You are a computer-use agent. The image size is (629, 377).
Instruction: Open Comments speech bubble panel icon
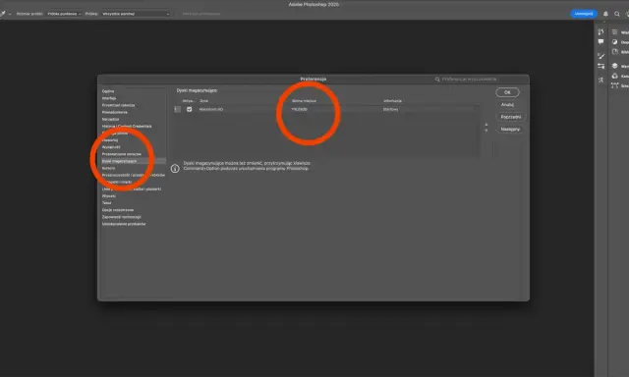(600, 41)
